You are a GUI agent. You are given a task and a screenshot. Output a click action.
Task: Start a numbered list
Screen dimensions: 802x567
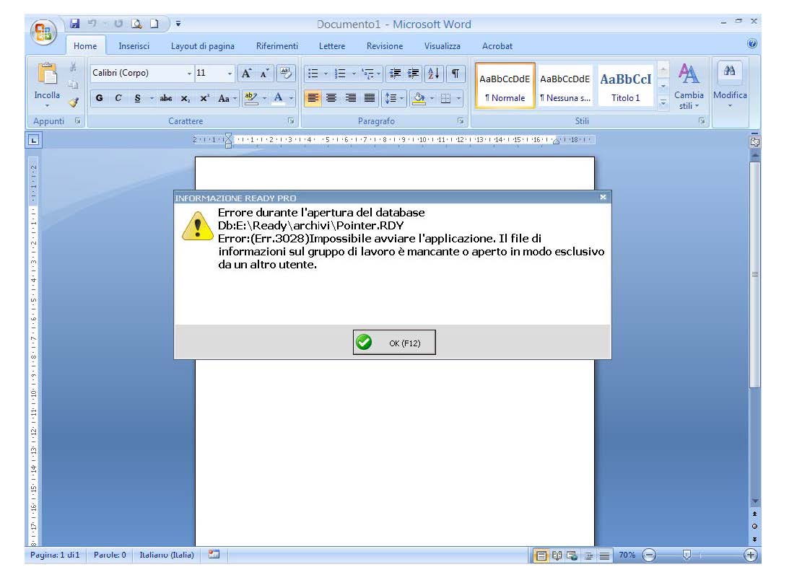pos(340,74)
